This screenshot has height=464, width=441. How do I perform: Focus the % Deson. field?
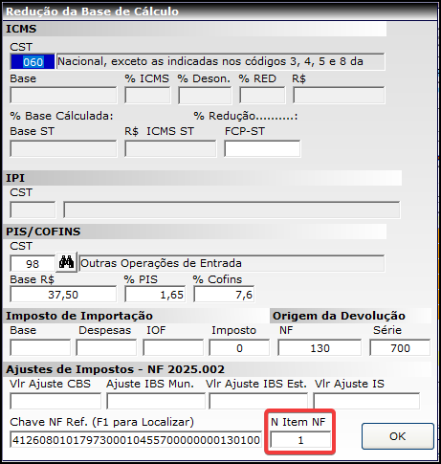pyautogui.click(x=205, y=96)
